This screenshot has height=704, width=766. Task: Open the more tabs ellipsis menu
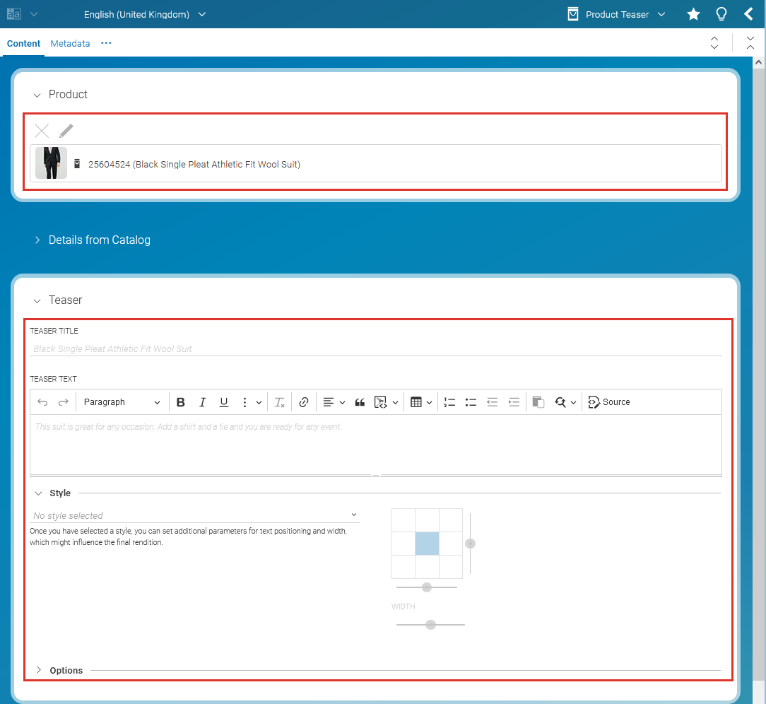(107, 43)
